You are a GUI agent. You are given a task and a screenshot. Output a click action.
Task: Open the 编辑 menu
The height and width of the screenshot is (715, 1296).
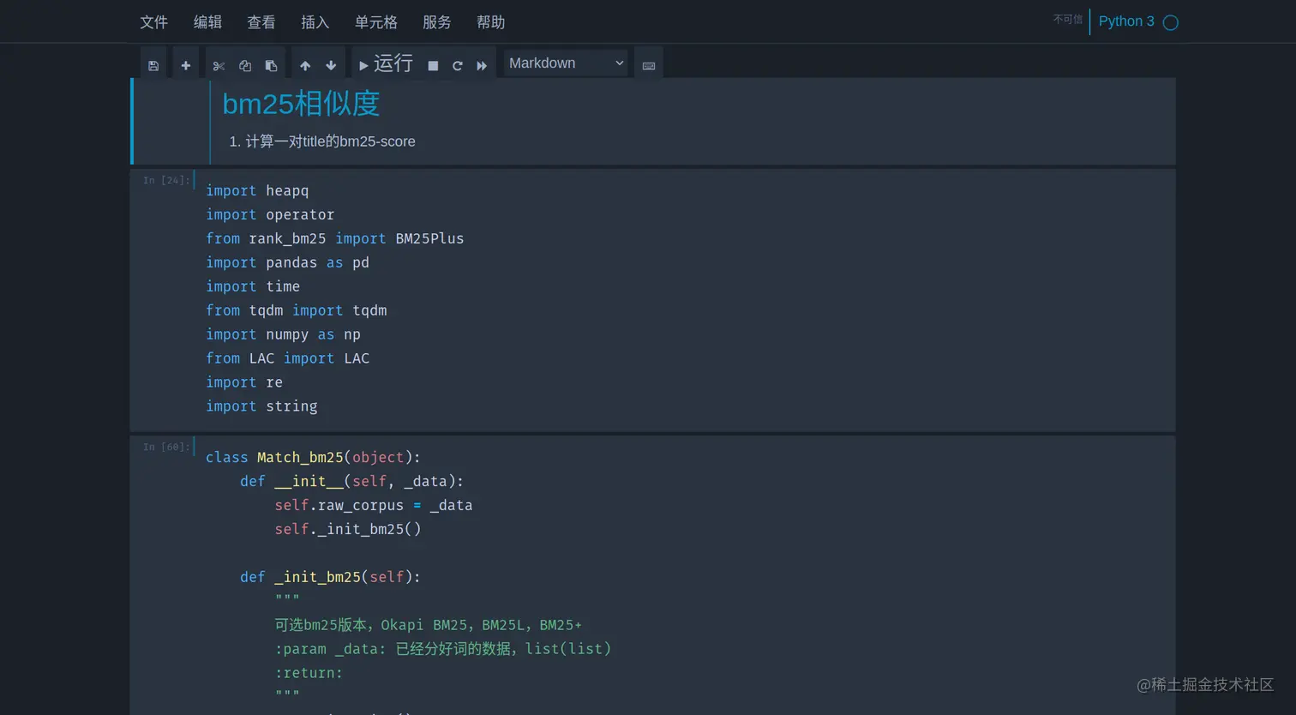point(207,21)
